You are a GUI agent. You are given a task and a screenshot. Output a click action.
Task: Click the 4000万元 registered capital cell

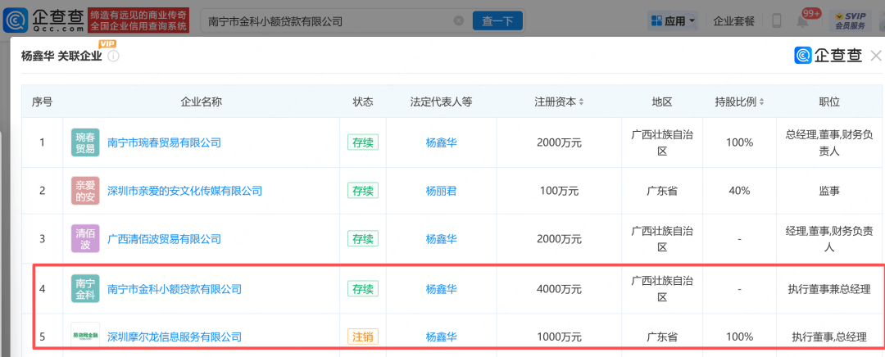pos(559,289)
